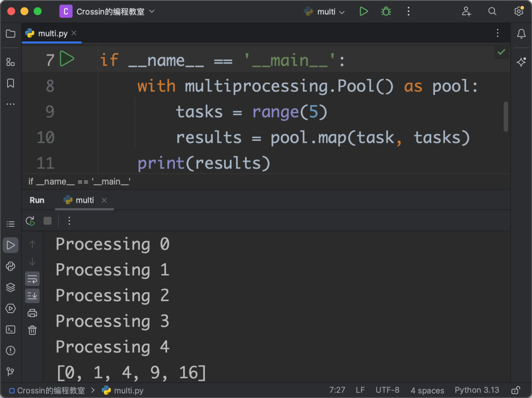532x398 pixels.
Task: Click 'Processing 3' in console output
Action: pos(112,321)
